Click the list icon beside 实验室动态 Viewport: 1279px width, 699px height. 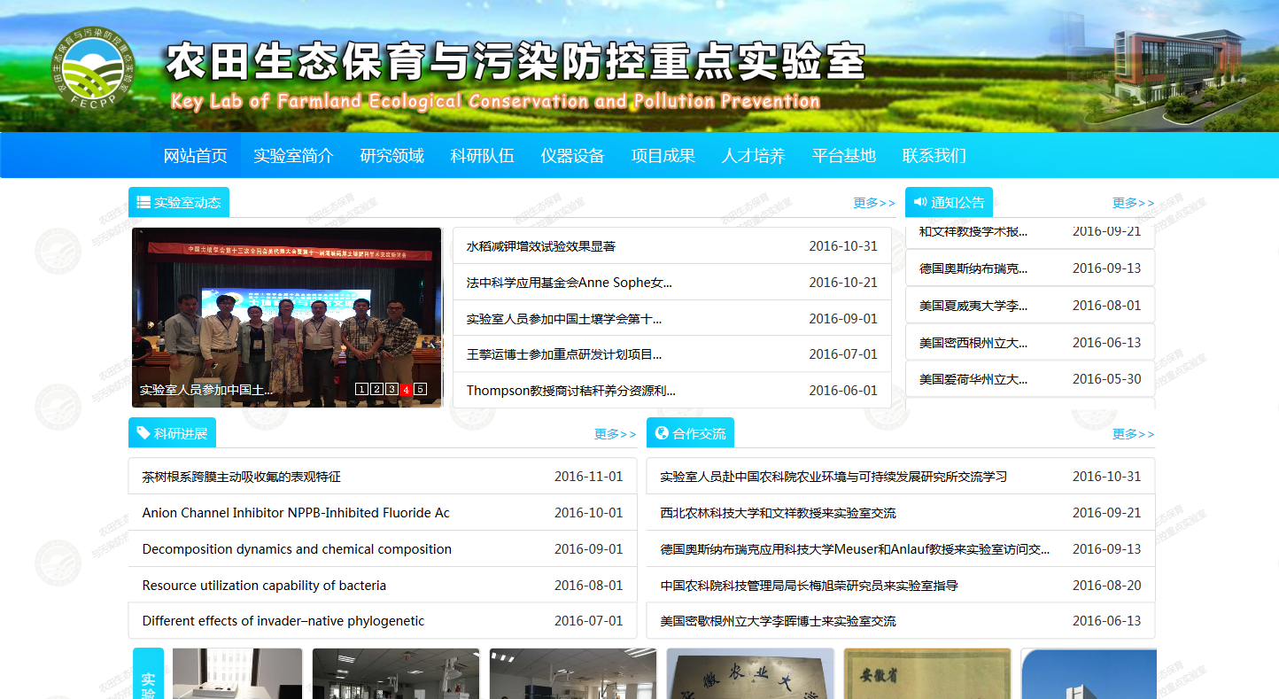[x=143, y=202]
